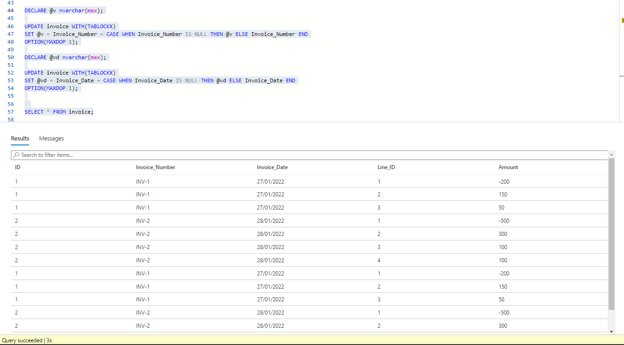Image resolution: width=624 pixels, height=345 pixels.
Task: Click the magnifier icon in the filter box
Action: click(17, 155)
